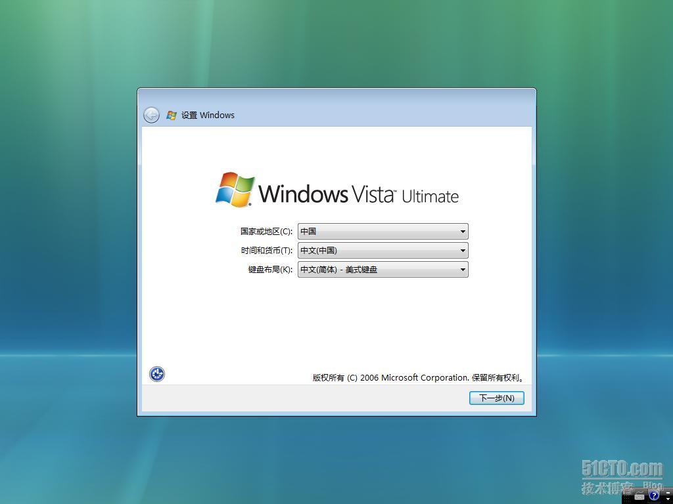Screen dimensions: 673x504
Task: Click the 设置 Windows title text
Action: click(x=208, y=115)
